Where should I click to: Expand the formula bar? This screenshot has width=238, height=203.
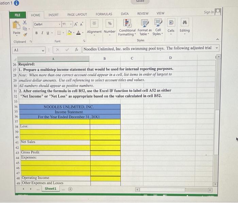[x=217, y=48]
